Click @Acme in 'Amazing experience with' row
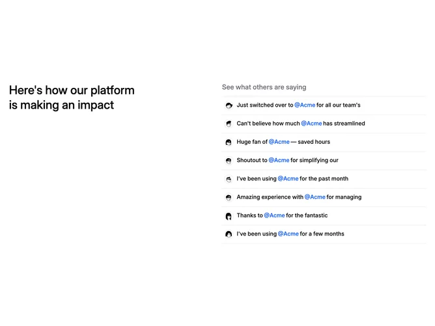Image resolution: width=435 pixels, height=326 pixels. (315, 197)
